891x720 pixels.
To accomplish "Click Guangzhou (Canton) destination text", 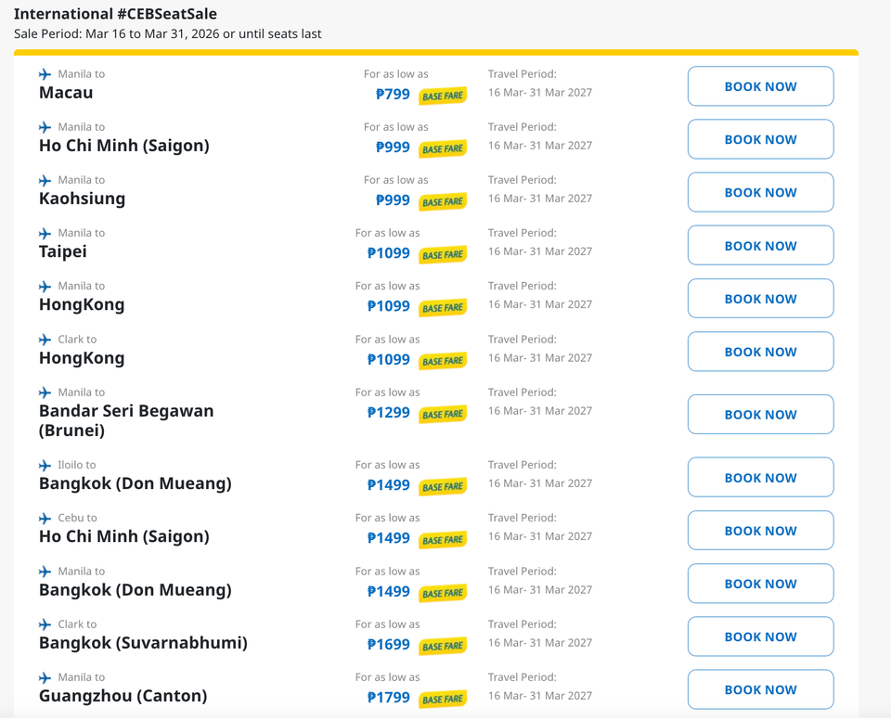I will pos(123,696).
